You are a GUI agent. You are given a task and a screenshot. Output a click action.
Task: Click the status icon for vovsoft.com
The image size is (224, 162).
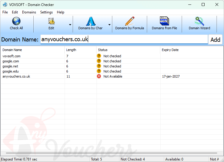click(x=99, y=56)
